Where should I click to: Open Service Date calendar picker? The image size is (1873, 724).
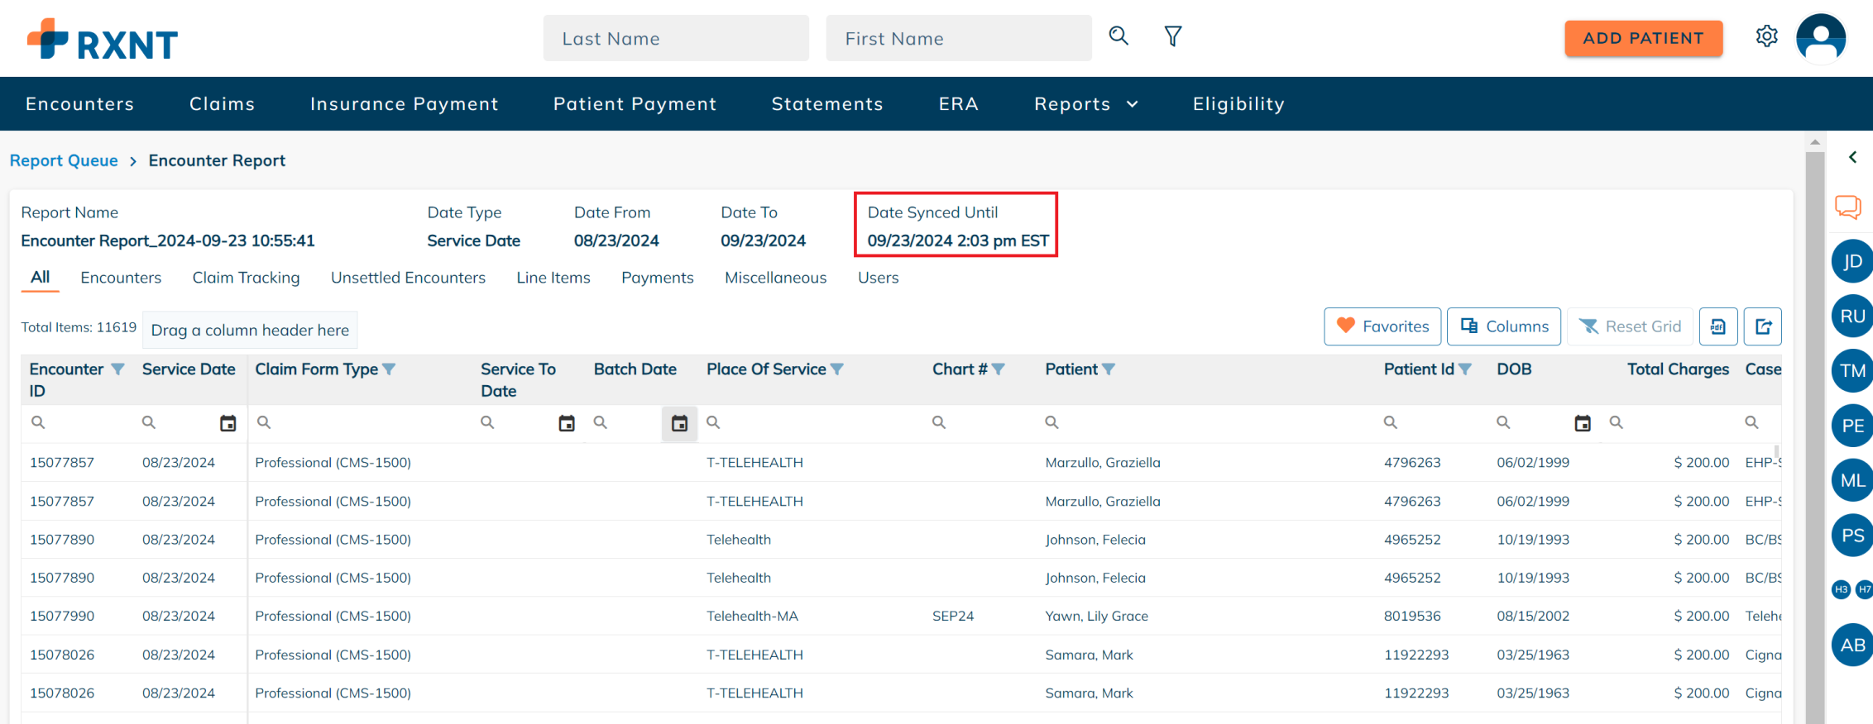[x=228, y=423]
